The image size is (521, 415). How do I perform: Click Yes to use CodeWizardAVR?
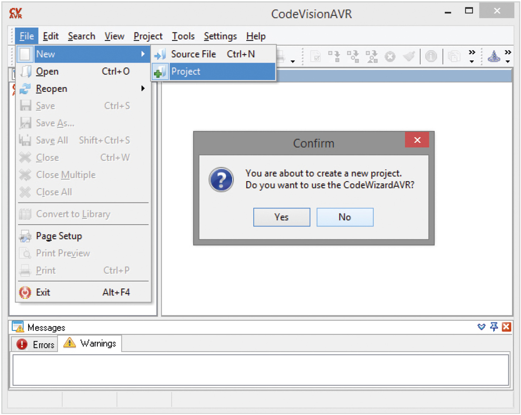(x=281, y=217)
